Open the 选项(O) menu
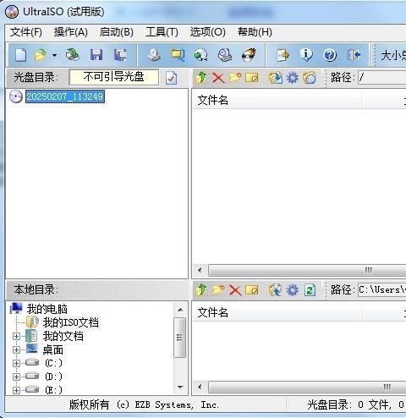This screenshot has height=418, width=406. click(x=208, y=32)
